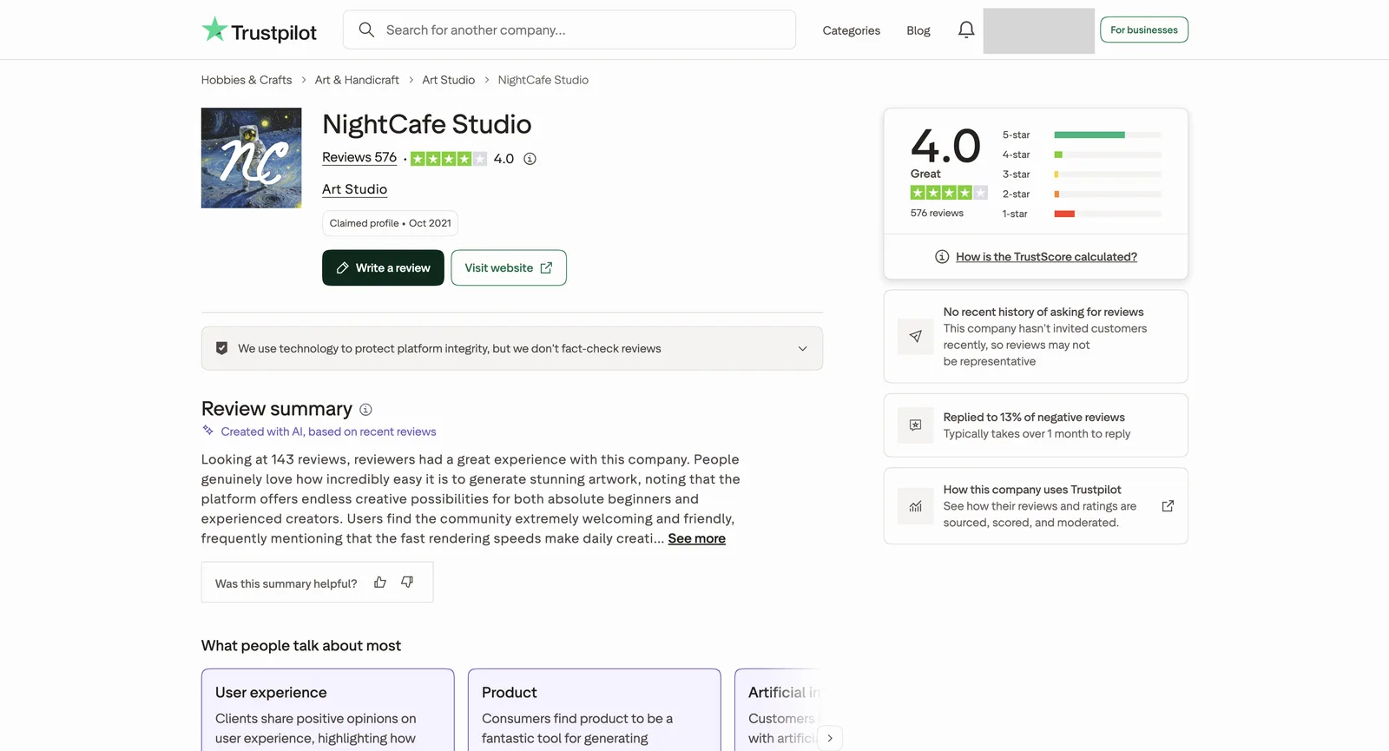The image size is (1389, 751).
Task: Open the Art Studio category link under title
Action: (354, 189)
